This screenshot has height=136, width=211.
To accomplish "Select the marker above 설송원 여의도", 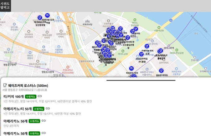I will 161,70.
